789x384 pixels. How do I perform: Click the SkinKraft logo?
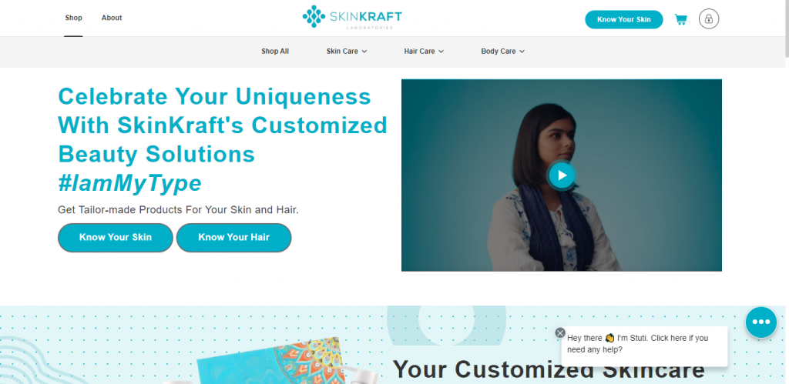(351, 17)
